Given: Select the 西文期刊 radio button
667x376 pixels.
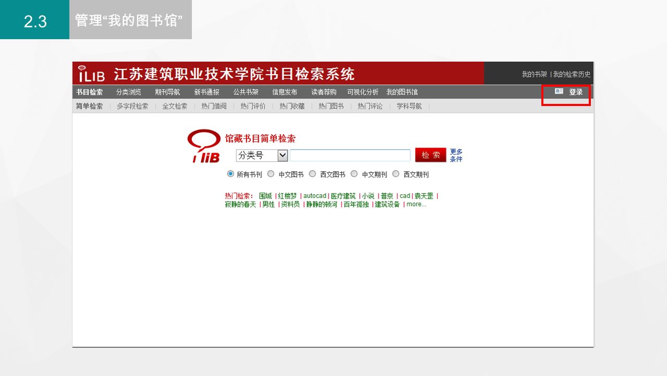Looking at the screenshot, I should [x=396, y=174].
